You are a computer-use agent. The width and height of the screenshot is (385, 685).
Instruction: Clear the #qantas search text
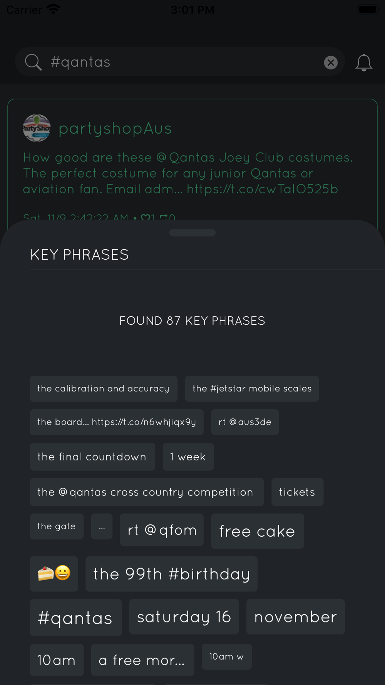331,62
